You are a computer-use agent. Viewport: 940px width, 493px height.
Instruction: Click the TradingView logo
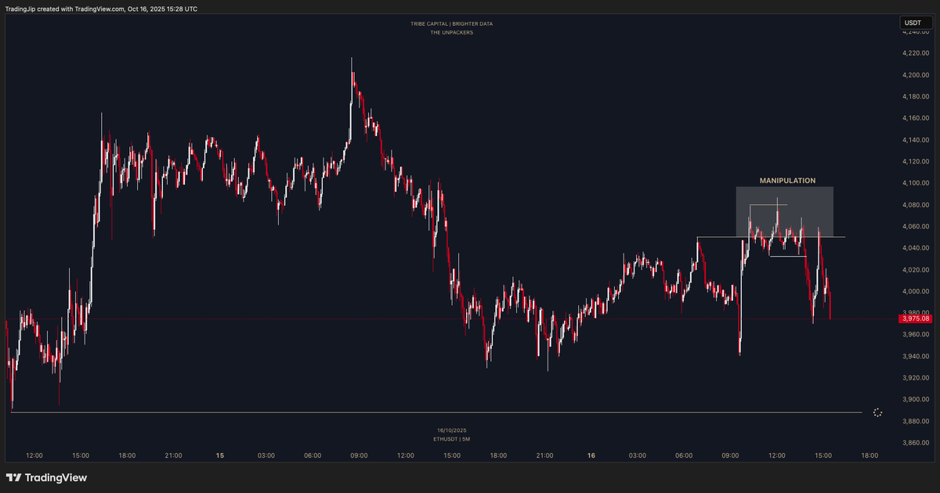coord(46,477)
